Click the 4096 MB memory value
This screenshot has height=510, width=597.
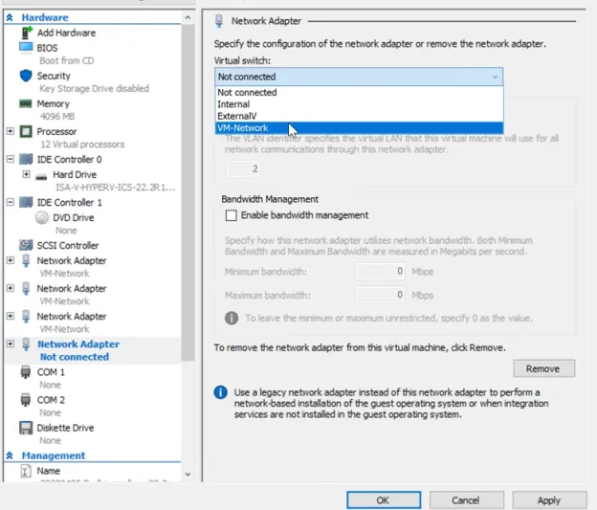57,116
